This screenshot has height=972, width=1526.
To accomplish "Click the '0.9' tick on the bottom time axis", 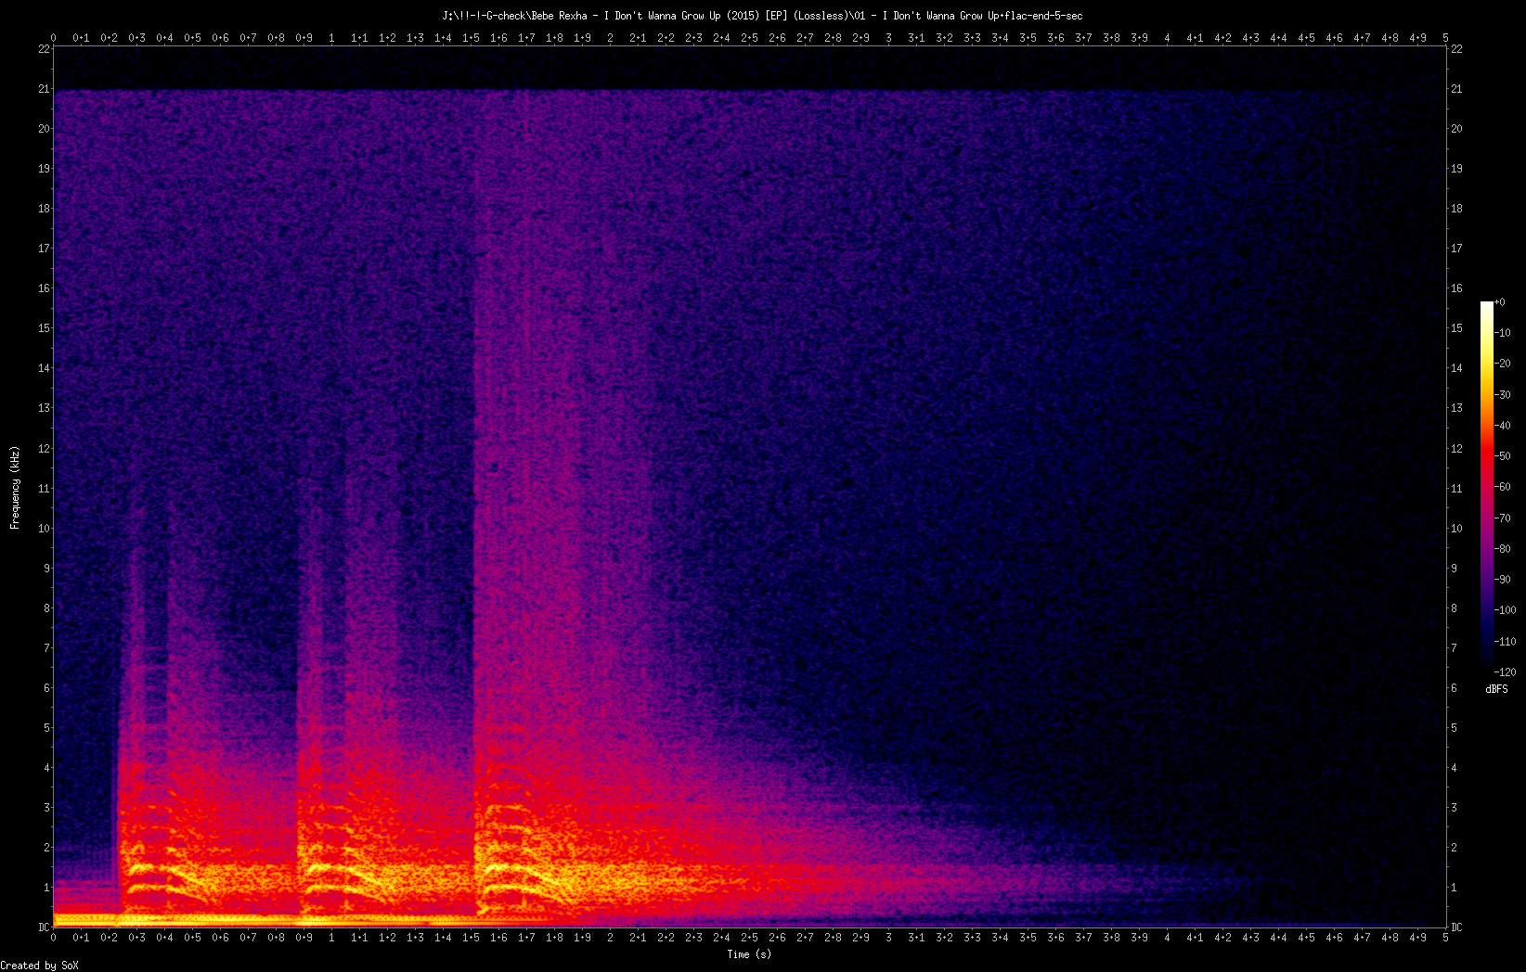I will point(304,938).
